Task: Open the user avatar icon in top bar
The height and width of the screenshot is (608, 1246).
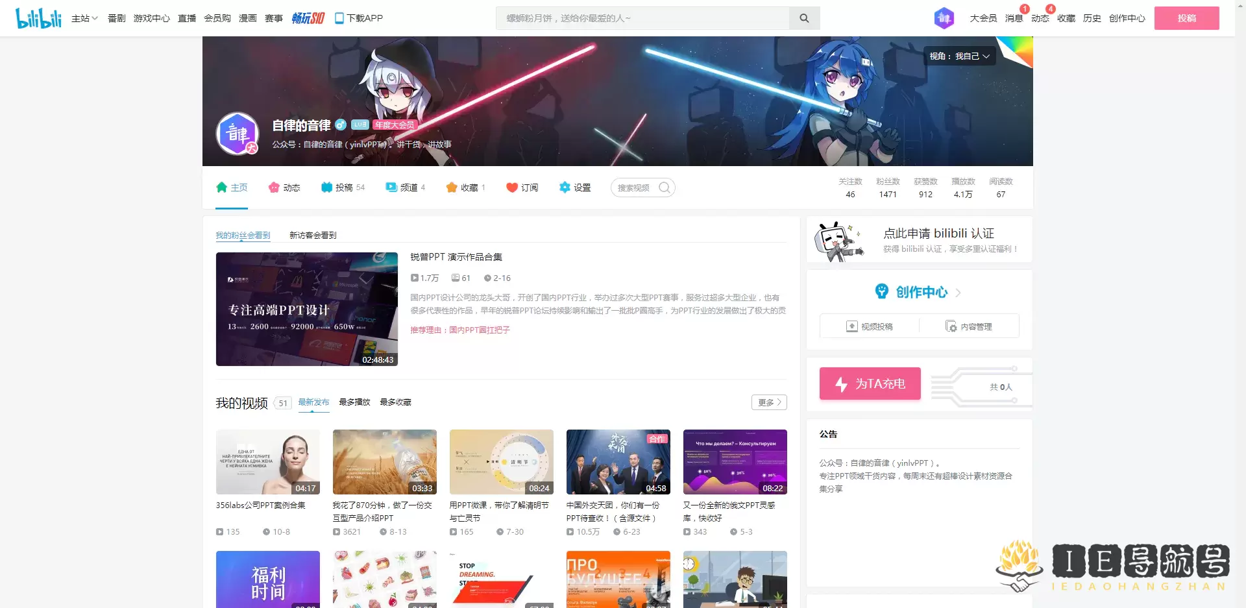Action: pos(944,18)
